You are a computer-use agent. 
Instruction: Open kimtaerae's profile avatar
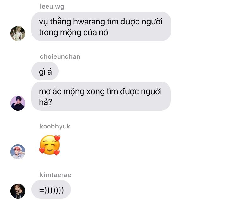(x=18, y=191)
